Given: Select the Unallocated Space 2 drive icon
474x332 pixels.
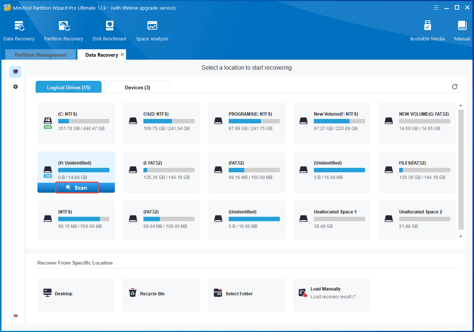Looking at the screenshot, I should [x=389, y=219].
